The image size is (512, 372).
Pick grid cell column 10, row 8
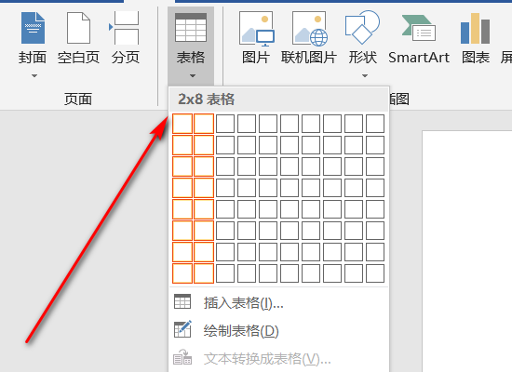point(375,273)
